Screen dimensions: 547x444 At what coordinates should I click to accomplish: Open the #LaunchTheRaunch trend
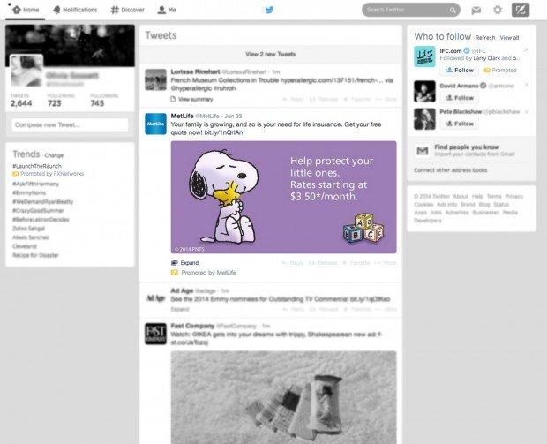[37, 166]
